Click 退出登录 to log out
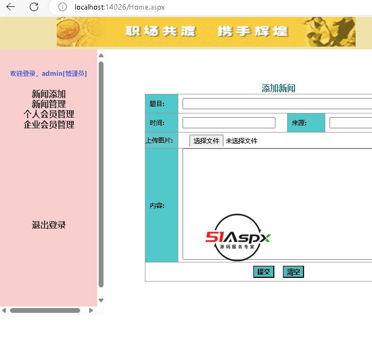The height and width of the screenshot is (342, 372). click(49, 225)
